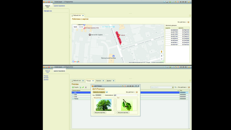
Task: Open search magnifier dropdown in Породы list
Action: 175,87
